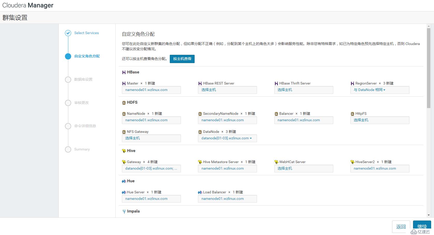
Task: Click the Cloudera Manager logo
Action: [28, 5]
